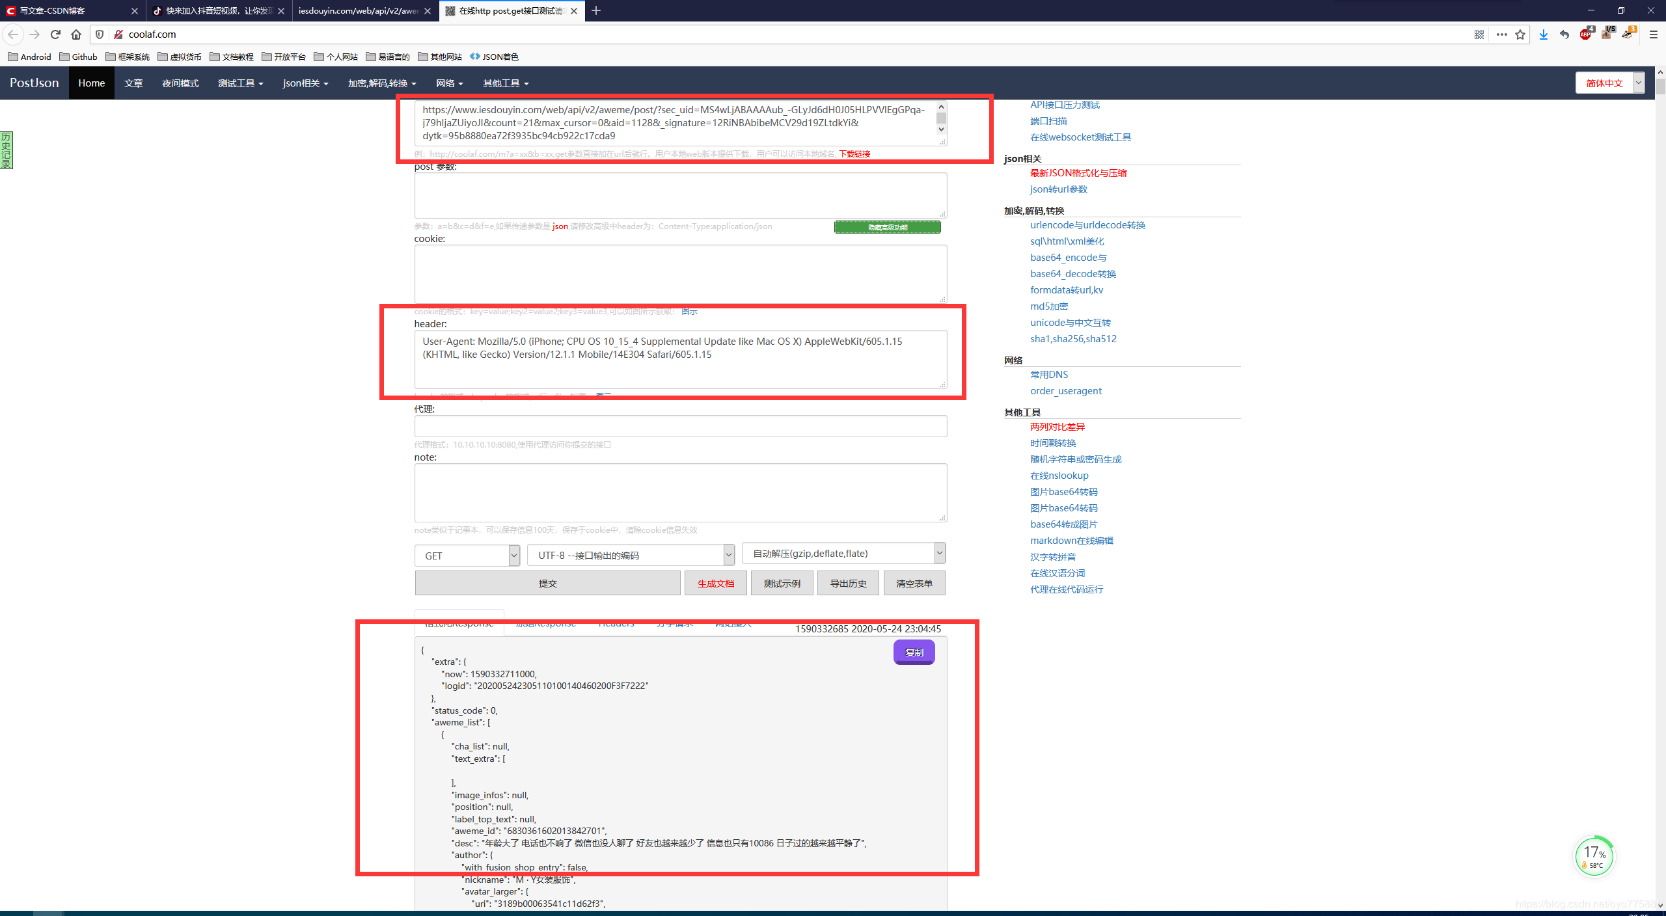
Task: Open the Firefox downloads arrow icon
Action: [x=1543, y=34]
